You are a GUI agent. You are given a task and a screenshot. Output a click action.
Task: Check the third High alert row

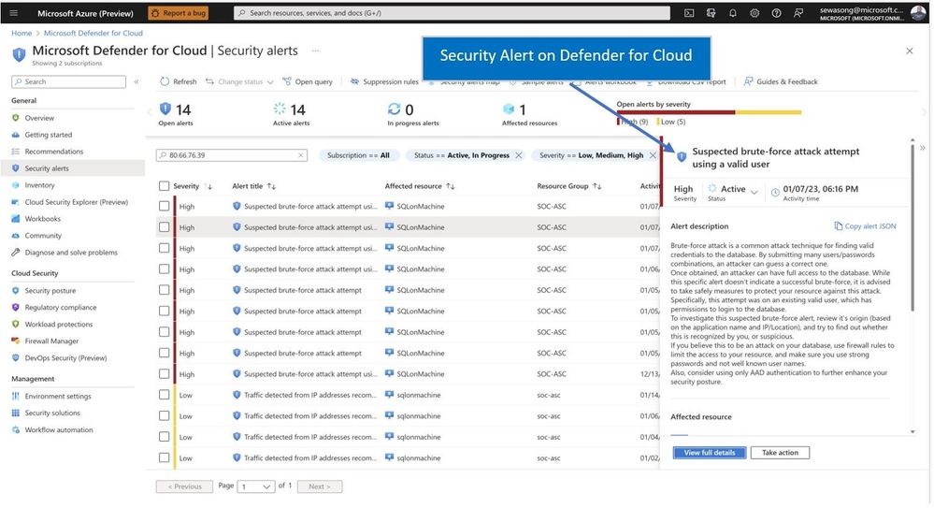[x=164, y=248]
